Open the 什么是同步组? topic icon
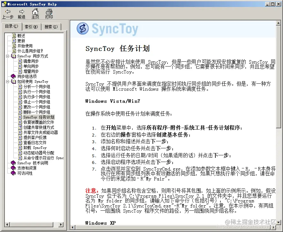The image size is (283, 232). coord(14,51)
